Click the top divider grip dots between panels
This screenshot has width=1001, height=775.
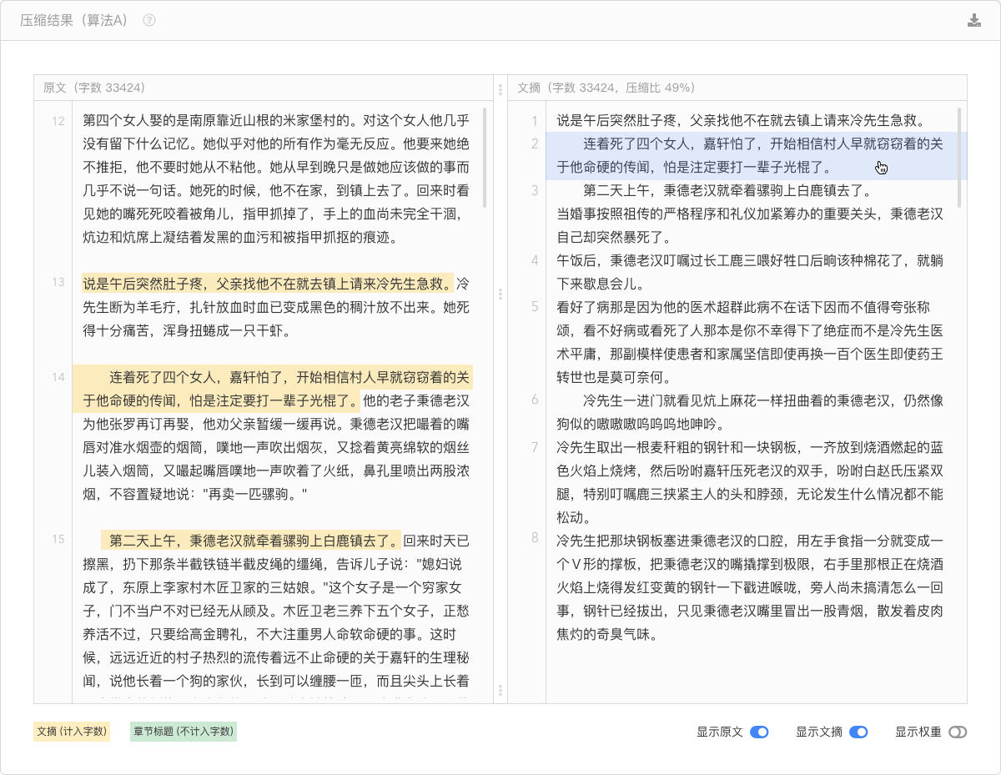point(500,89)
